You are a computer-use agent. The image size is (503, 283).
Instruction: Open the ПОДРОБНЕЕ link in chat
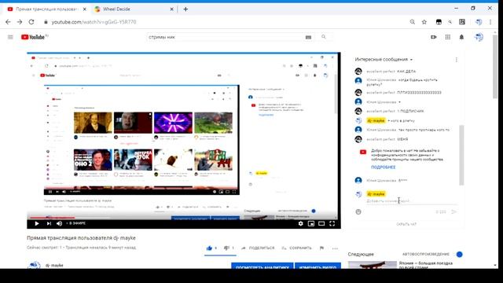click(x=384, y=167)
